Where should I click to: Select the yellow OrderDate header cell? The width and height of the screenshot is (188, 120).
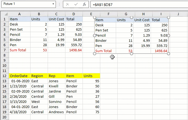20,76
